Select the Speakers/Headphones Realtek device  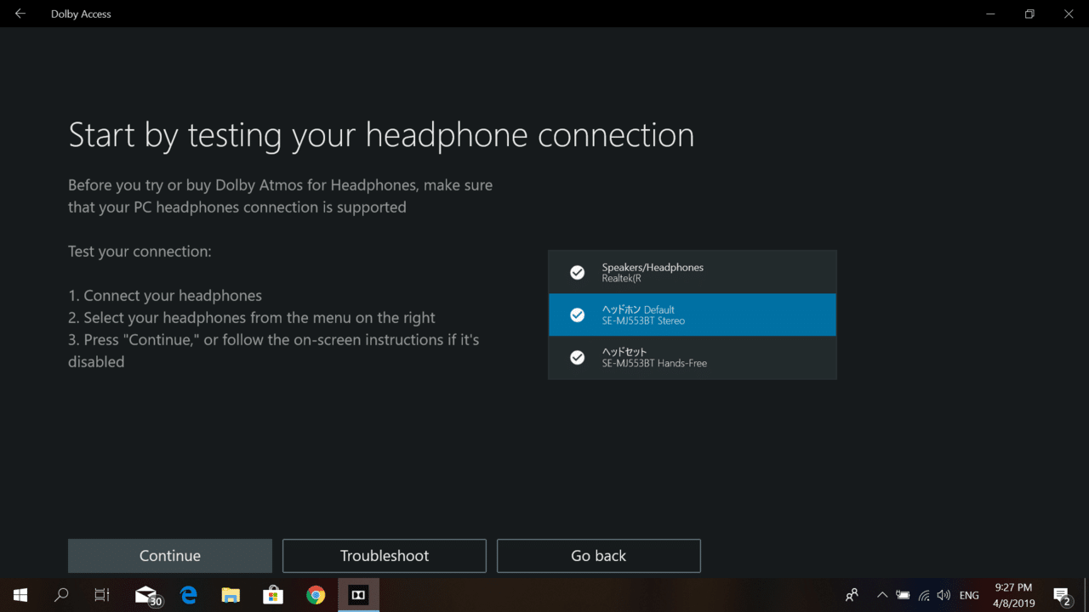[x=693, y=272]
